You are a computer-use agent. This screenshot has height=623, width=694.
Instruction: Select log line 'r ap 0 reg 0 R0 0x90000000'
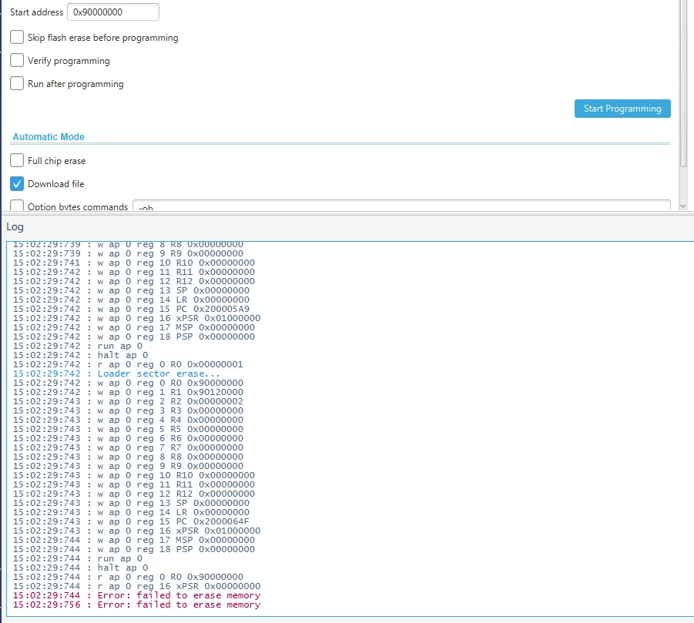(128, 577)
